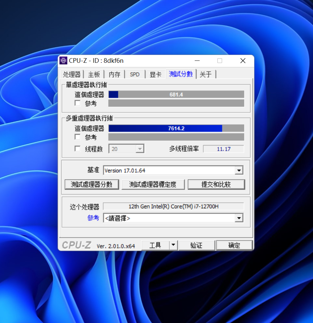Start 測試處理器穩定度 stress test

pos(153,184)
